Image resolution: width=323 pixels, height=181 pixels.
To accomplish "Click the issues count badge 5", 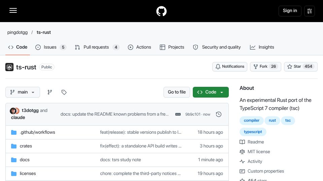I will [x=63, y=47].
